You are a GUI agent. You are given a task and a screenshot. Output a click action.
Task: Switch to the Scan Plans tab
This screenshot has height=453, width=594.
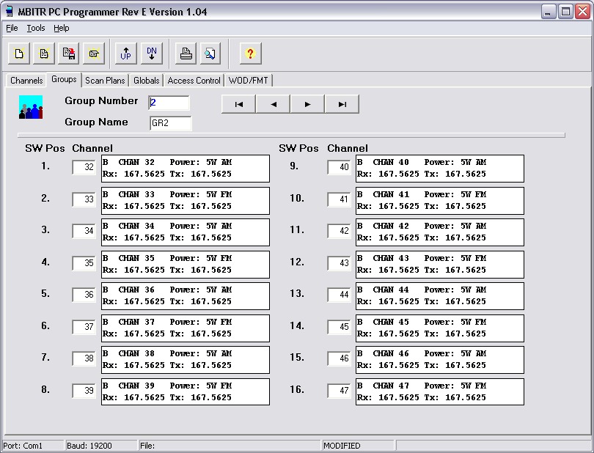[x=105, y=80]
